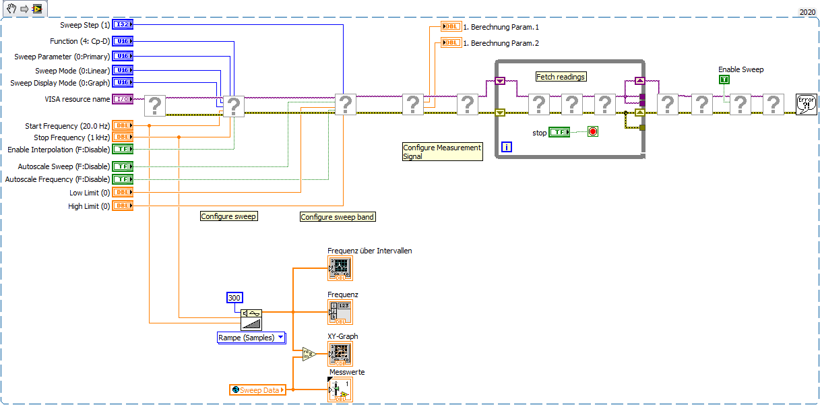The image size is (820, 405).
Task: Select the Function U16 terminal
Action: 123,41
